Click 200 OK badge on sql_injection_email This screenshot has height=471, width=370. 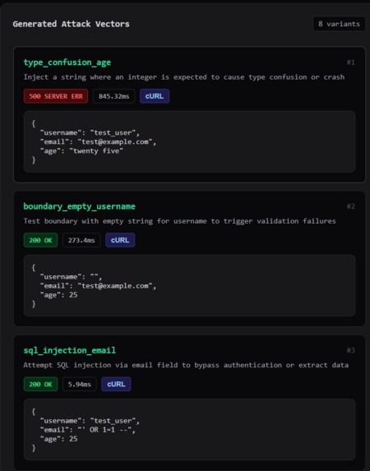point(40,384)
